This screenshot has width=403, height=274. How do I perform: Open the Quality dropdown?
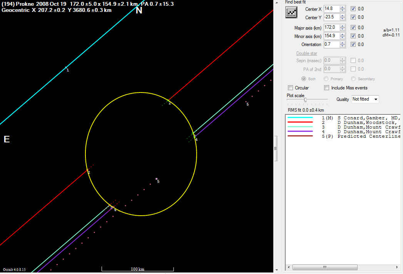click(365, 99)
